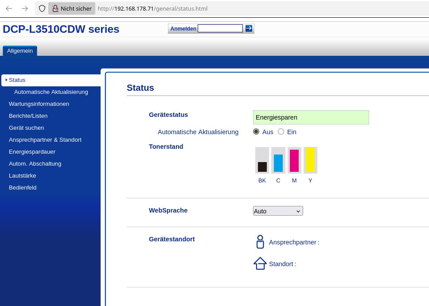Click the browser back arrow

coord(9,8)
